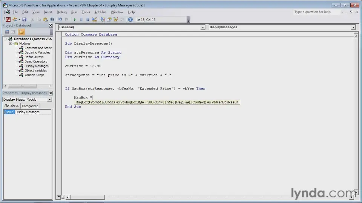Open the Add-Ins menu
The height and width of the screenshot is (203, 362).
[x=100, y=12]
